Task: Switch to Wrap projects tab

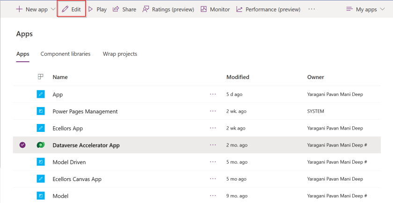Action: (x=120, y=54)
